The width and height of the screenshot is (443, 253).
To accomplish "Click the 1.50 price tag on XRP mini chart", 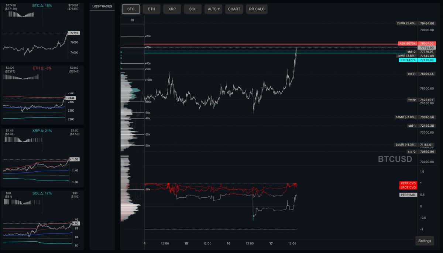I will 74,159.
